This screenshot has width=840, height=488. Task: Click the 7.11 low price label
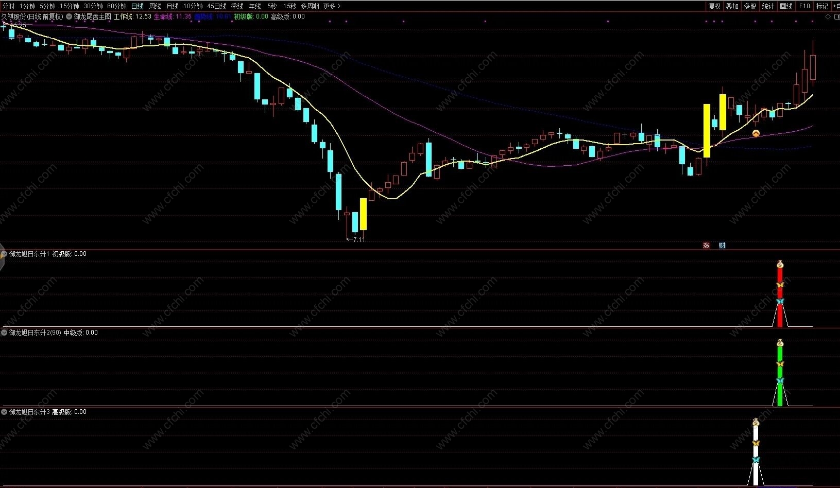pyautogui.click(x=358, y=239)
